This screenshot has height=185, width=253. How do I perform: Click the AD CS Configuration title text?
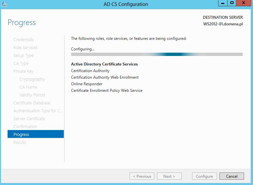coord(126,4)
